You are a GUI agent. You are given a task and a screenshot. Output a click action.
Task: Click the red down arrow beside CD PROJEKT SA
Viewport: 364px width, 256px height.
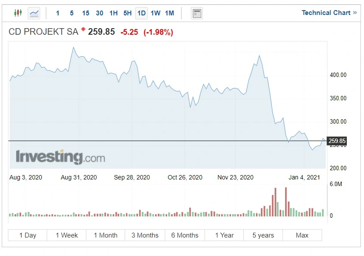tap(83, 29)
